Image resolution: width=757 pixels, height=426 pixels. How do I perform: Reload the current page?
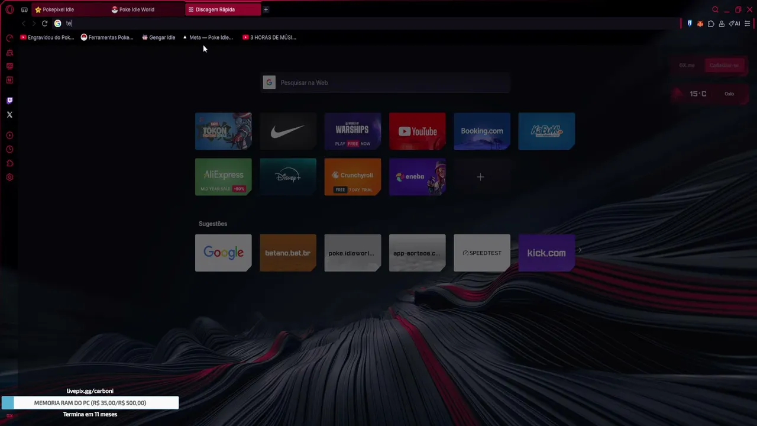tap(44, 24)
